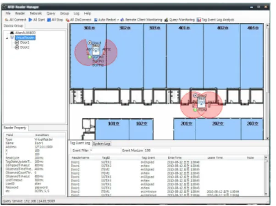Open the File menu
276x206 pixels.
click(x=8, y=13)
